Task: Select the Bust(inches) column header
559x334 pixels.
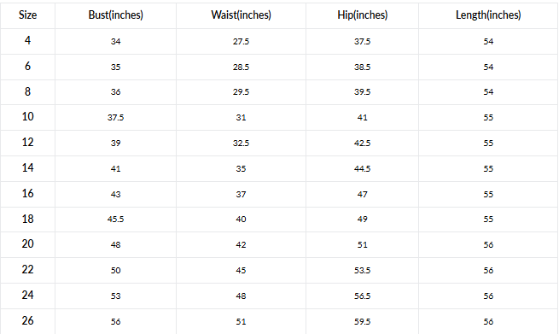Action: tap(116, 15)
